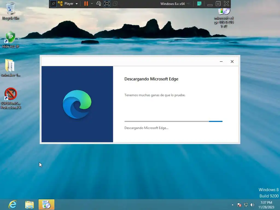
Task: Click the 'Descargando Microsoft Edge' heading
Action: [151, 79]
